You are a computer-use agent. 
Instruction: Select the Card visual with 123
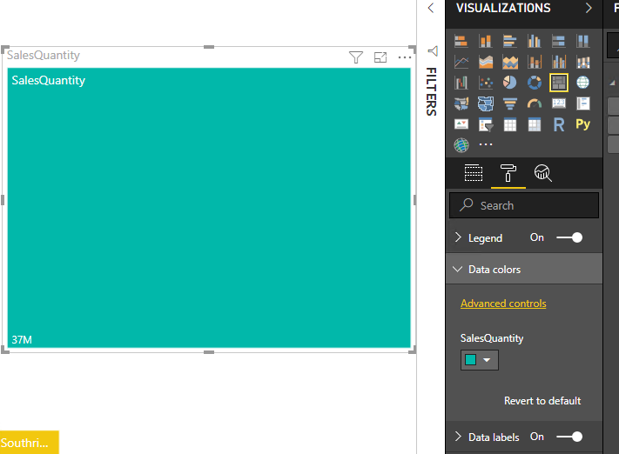[x=559, y=103]
